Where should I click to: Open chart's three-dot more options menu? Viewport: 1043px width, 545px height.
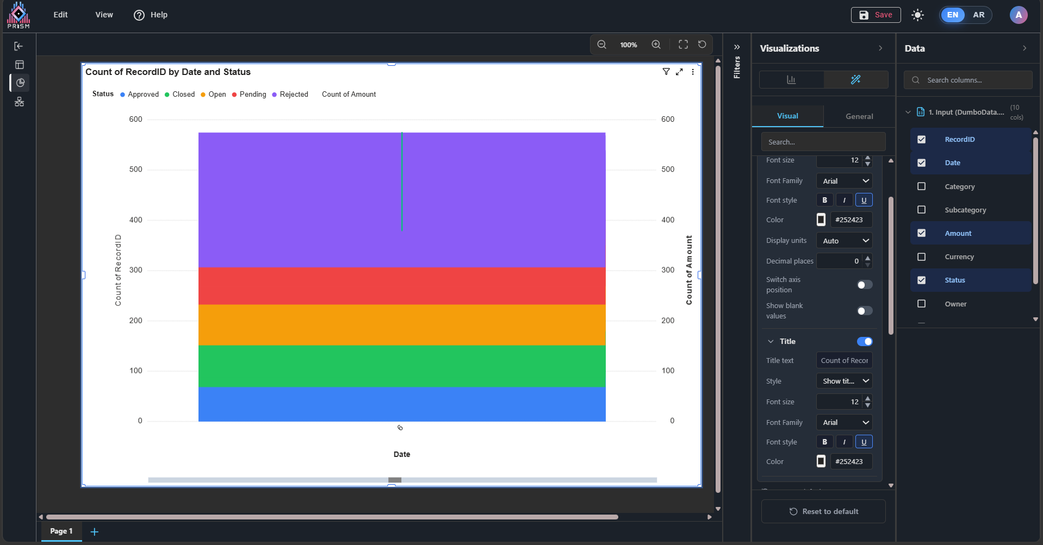[x=693, y=72]
